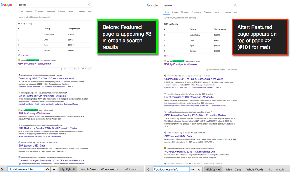Open organic GDP by Country Worldometer result with description
290x172 pixels.
(35, 113)
